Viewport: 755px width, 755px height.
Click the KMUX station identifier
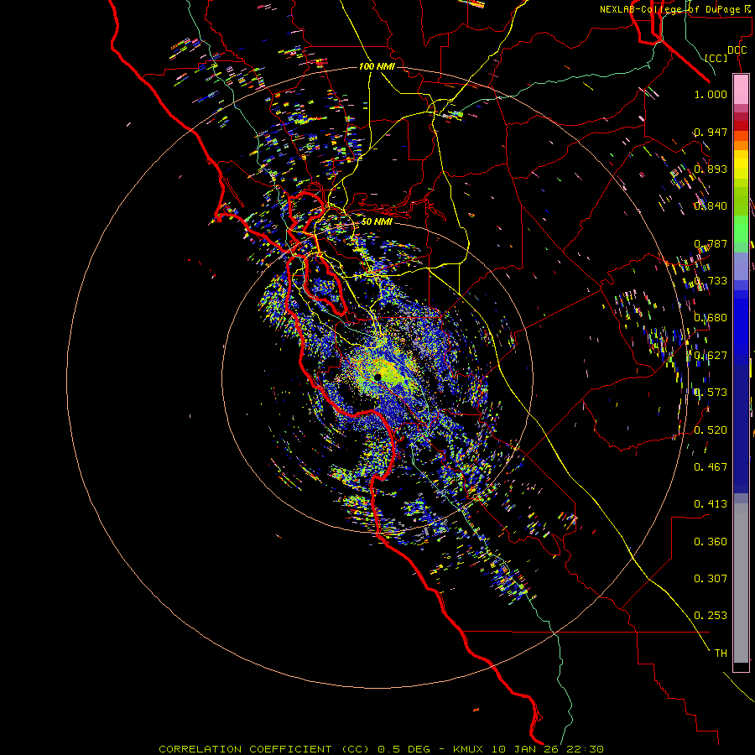click(469, 749)
